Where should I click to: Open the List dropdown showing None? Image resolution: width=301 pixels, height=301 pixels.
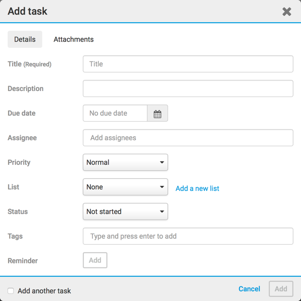tap(125, 187)
